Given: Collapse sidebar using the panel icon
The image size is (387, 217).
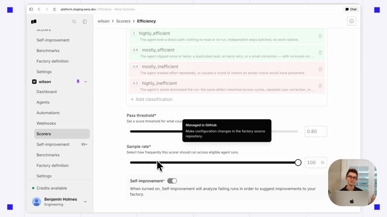Looking at the screenshot, I should coord(85,22).
